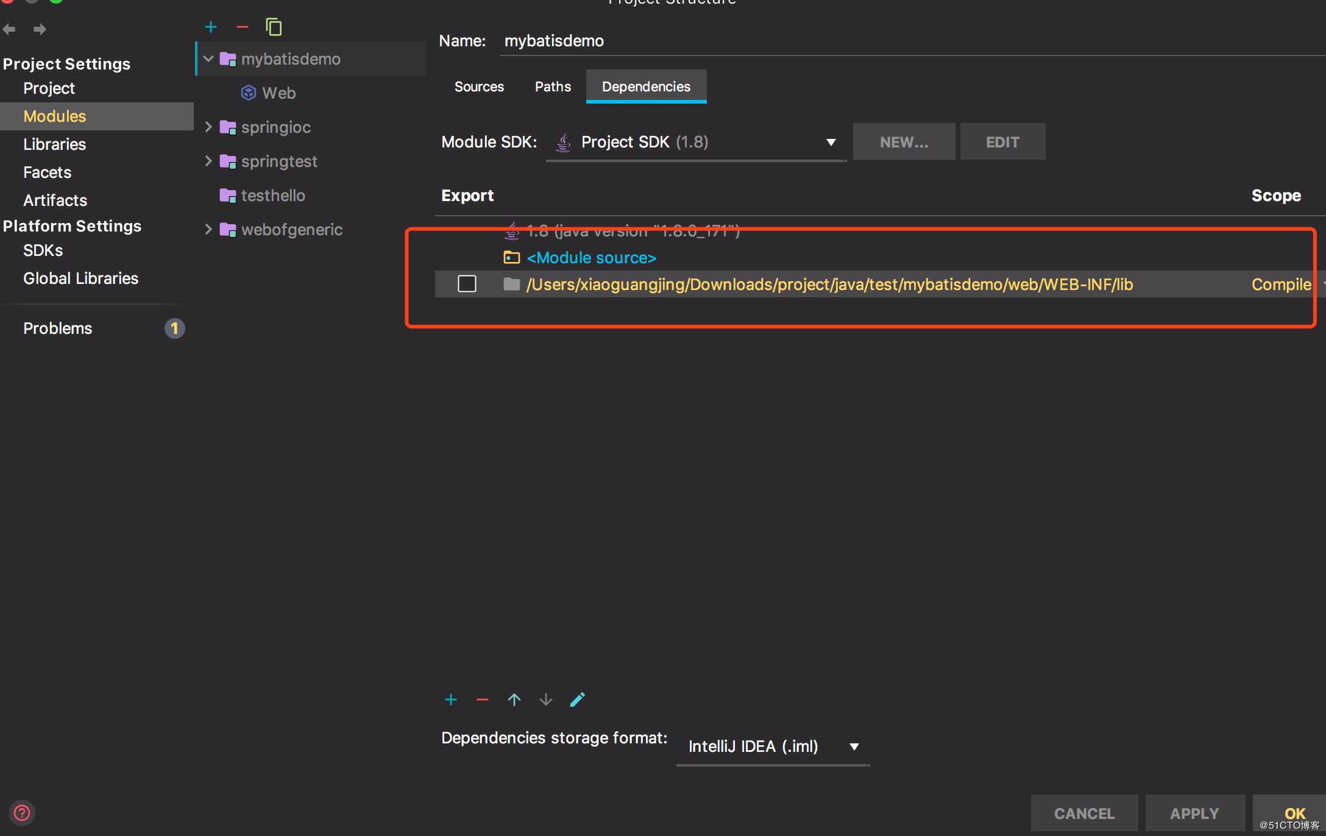Click the Web facet icon
This screenshot has height=836, width=1326.
[x=249, y=93]
